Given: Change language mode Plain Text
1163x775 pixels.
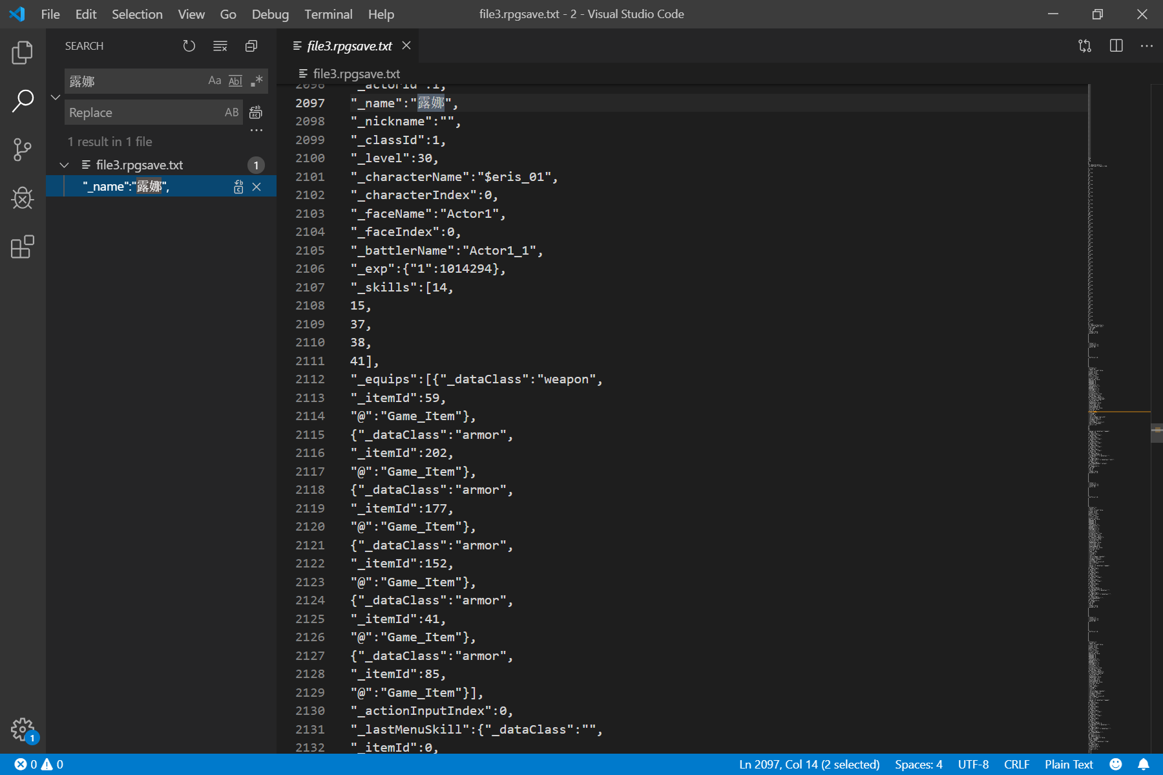Looking at the screenshot, I should [1069, 765].
